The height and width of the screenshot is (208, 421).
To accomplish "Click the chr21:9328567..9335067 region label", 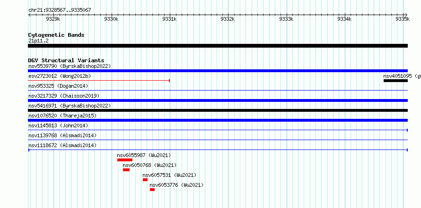I will [x=60, y=10].
